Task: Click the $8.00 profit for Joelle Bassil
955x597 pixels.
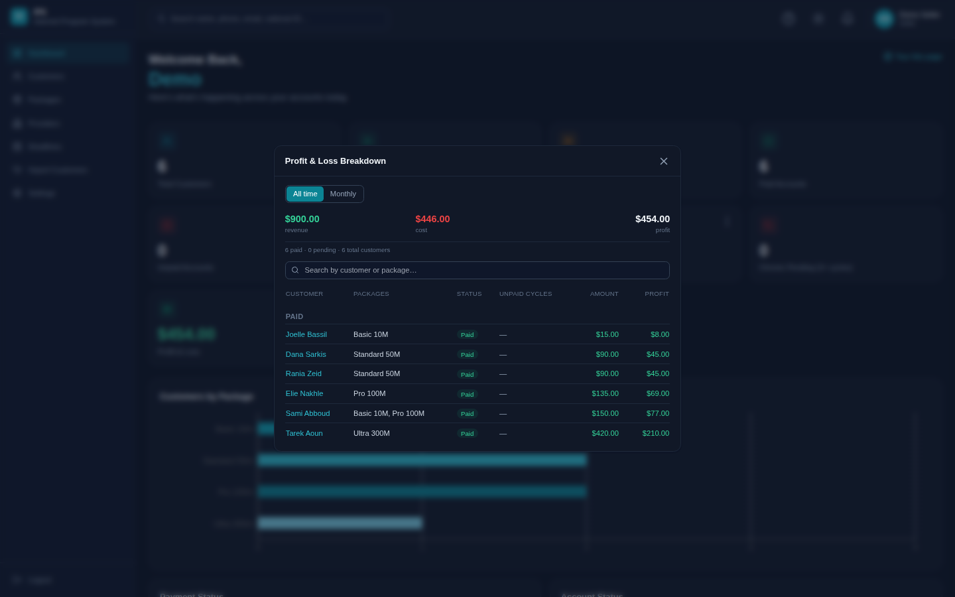Action: pyautogui.click(x=660, y=334)
